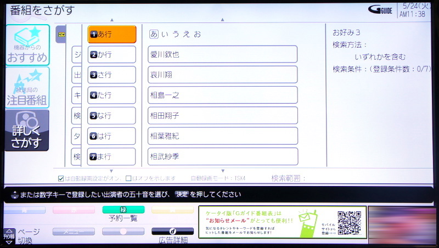Click the checked auto-record legend checkbox
The image size is (439, 248).
pos(61,178)
